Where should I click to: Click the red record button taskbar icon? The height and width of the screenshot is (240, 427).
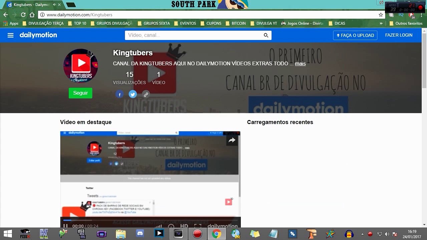point(197,234)
